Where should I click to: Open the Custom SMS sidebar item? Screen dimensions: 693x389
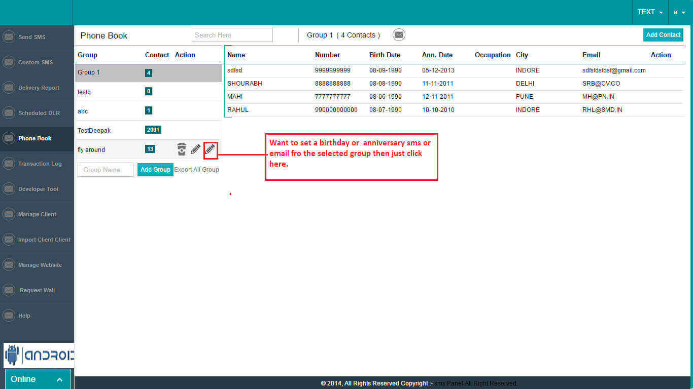pyautogui.click(x=36, y=62)
